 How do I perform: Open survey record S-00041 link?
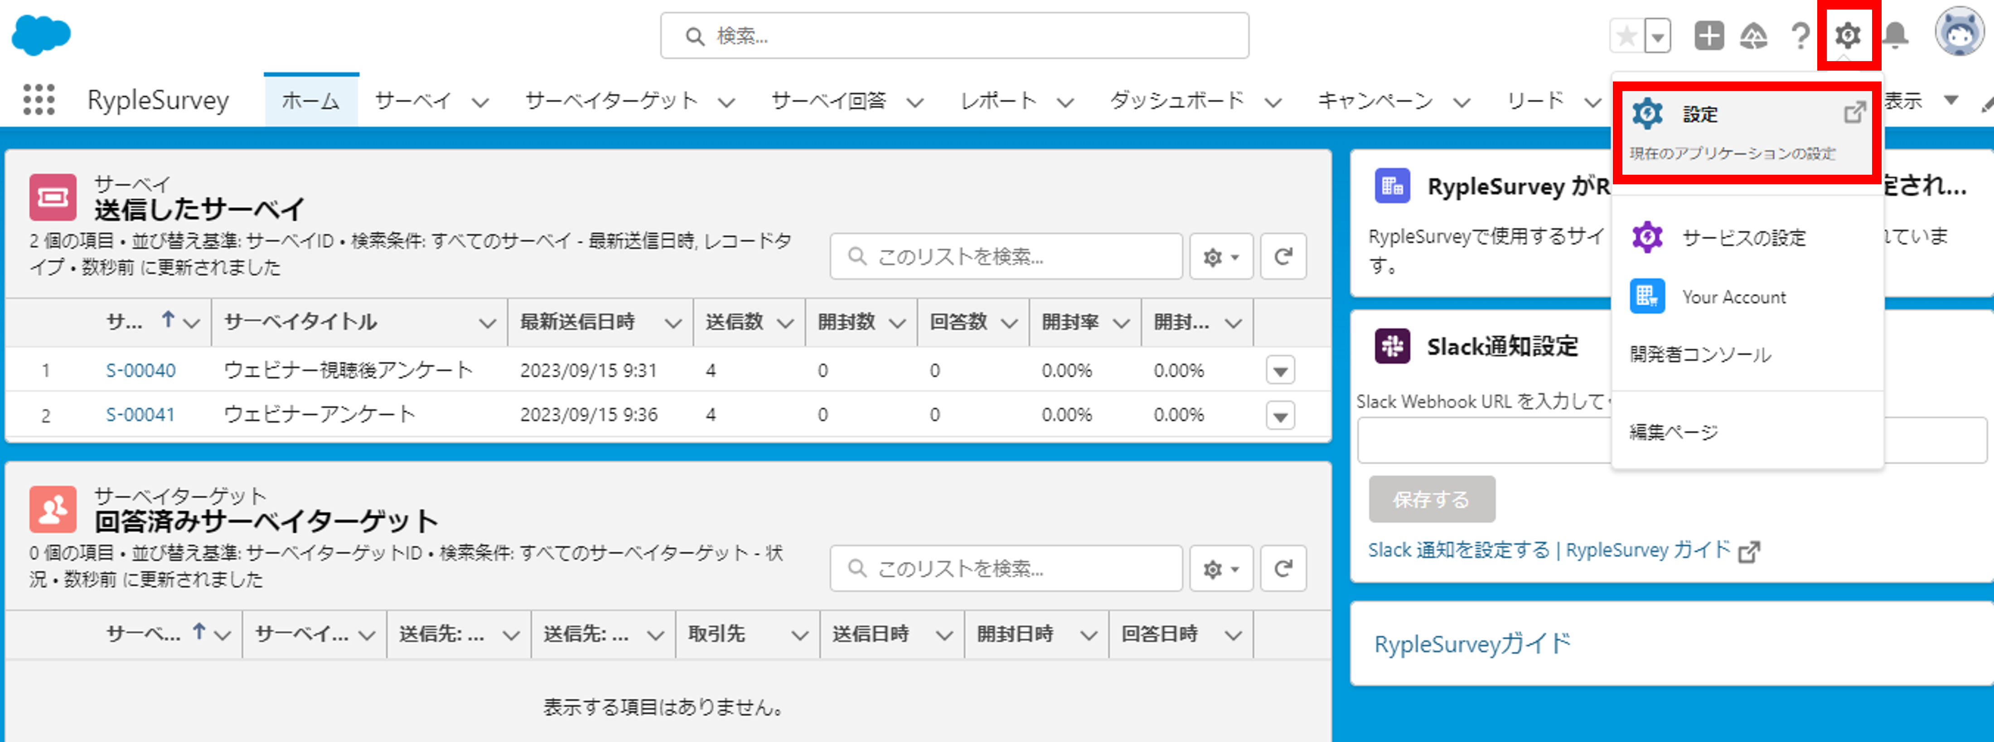140,415
